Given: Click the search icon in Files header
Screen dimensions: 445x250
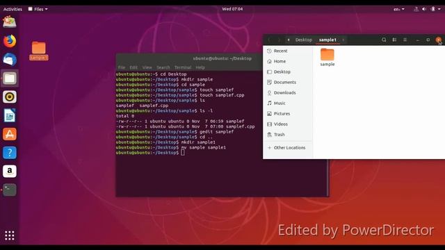Looking at the screenshot, I should 384,40.
